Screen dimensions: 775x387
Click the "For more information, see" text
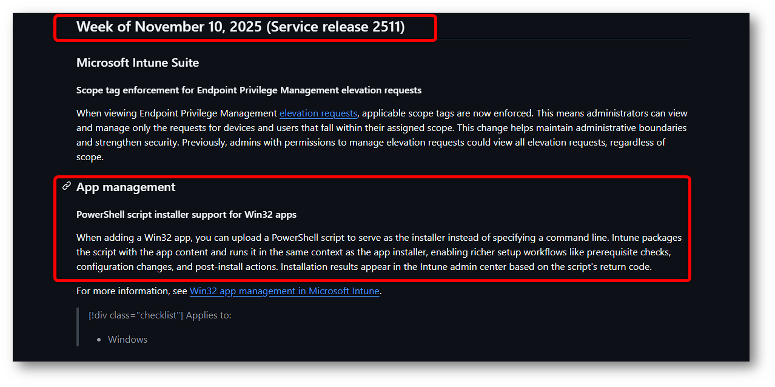132,291
